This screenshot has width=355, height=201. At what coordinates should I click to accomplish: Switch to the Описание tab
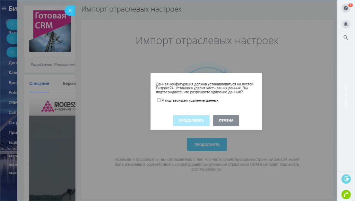(39, 83)
